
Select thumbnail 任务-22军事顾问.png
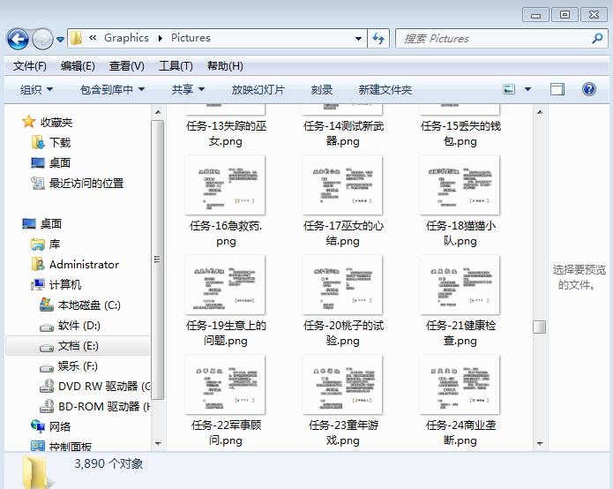pos(226,385)
